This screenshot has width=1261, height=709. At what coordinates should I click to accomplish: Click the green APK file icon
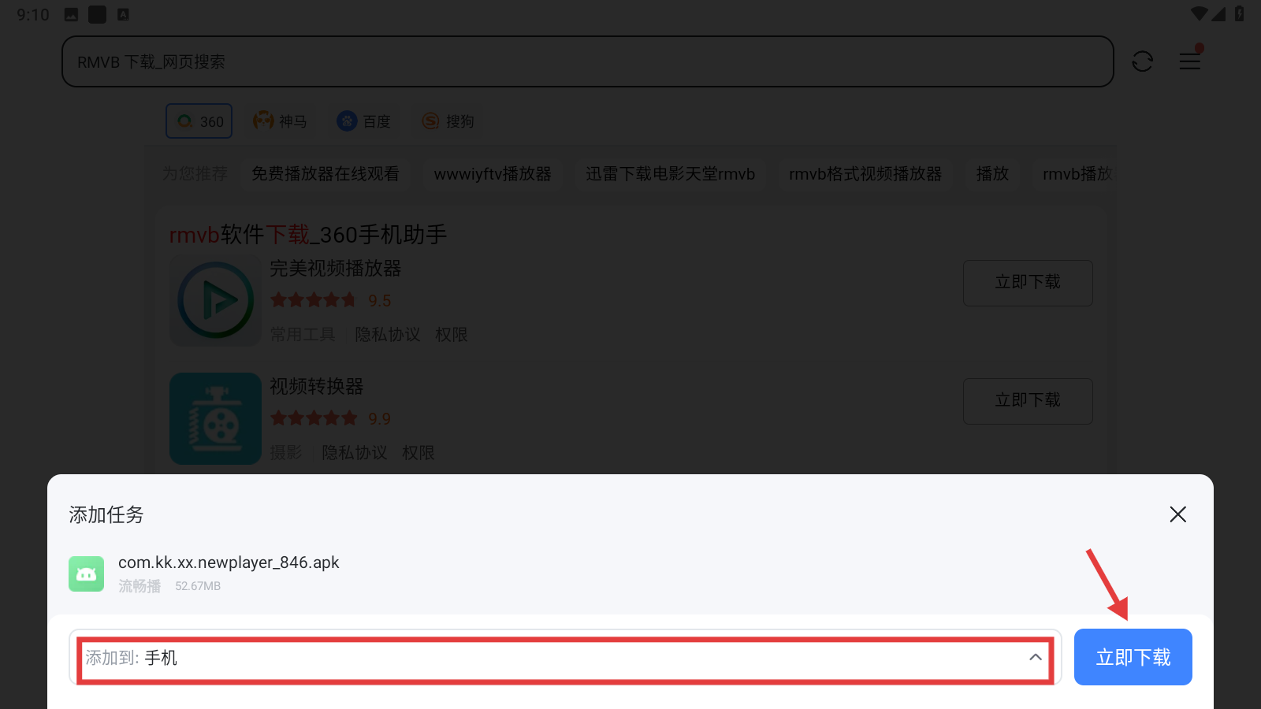(x=86, y=574)
